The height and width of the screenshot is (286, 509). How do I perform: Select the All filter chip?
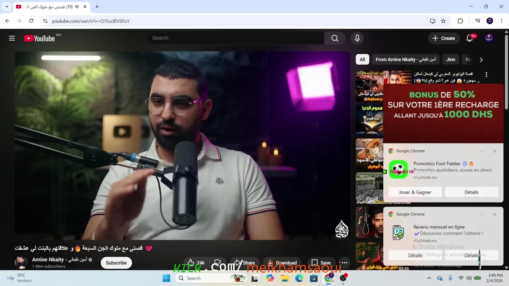(x=362, y=60)
